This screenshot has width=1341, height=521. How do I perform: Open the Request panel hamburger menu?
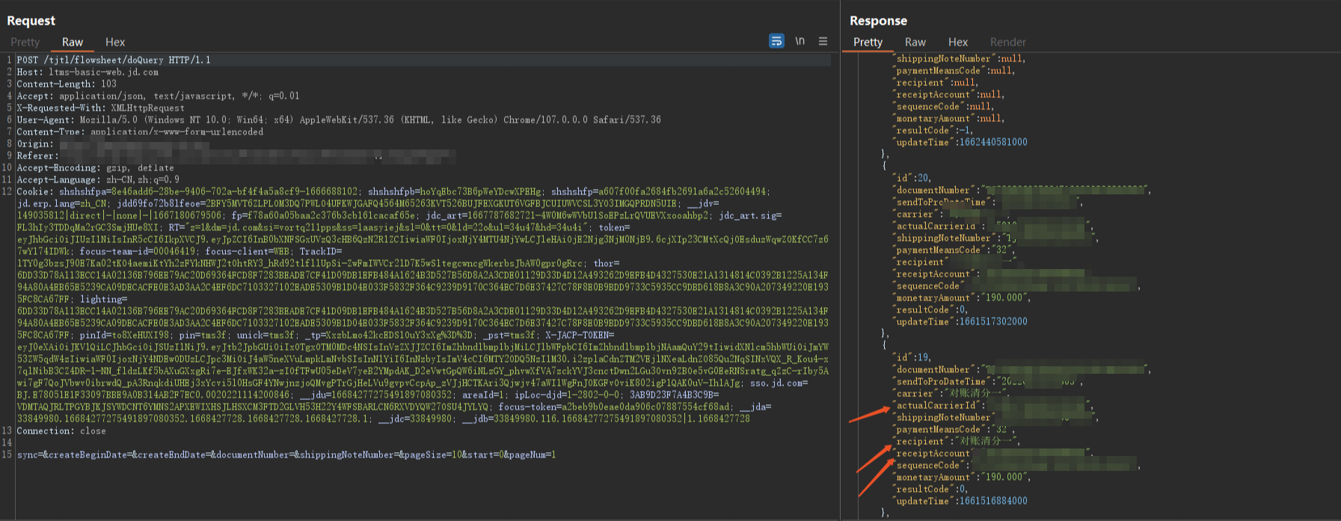coord(823,41)
